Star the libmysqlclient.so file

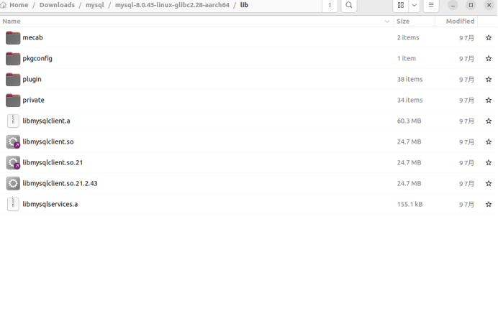coord(489,142)
